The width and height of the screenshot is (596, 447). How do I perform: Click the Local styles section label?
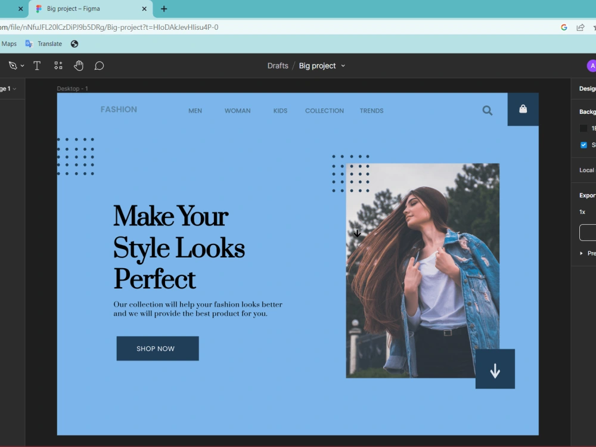pyautogui.click(x=587, y=170)
